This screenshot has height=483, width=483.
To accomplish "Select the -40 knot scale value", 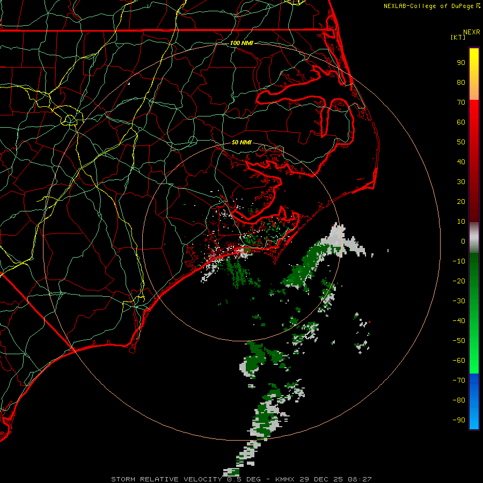I will (459, 321).
